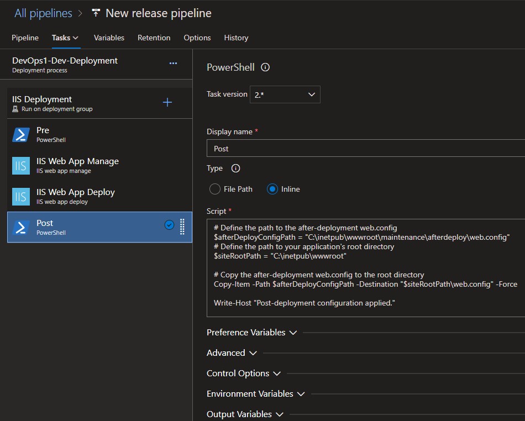The image size is (525, 421).
Task: Select the IIS Deployment job row
Action: [x=99, y=103]
